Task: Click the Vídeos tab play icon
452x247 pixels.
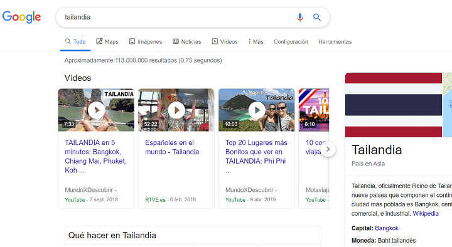Action: pos(215,41)
